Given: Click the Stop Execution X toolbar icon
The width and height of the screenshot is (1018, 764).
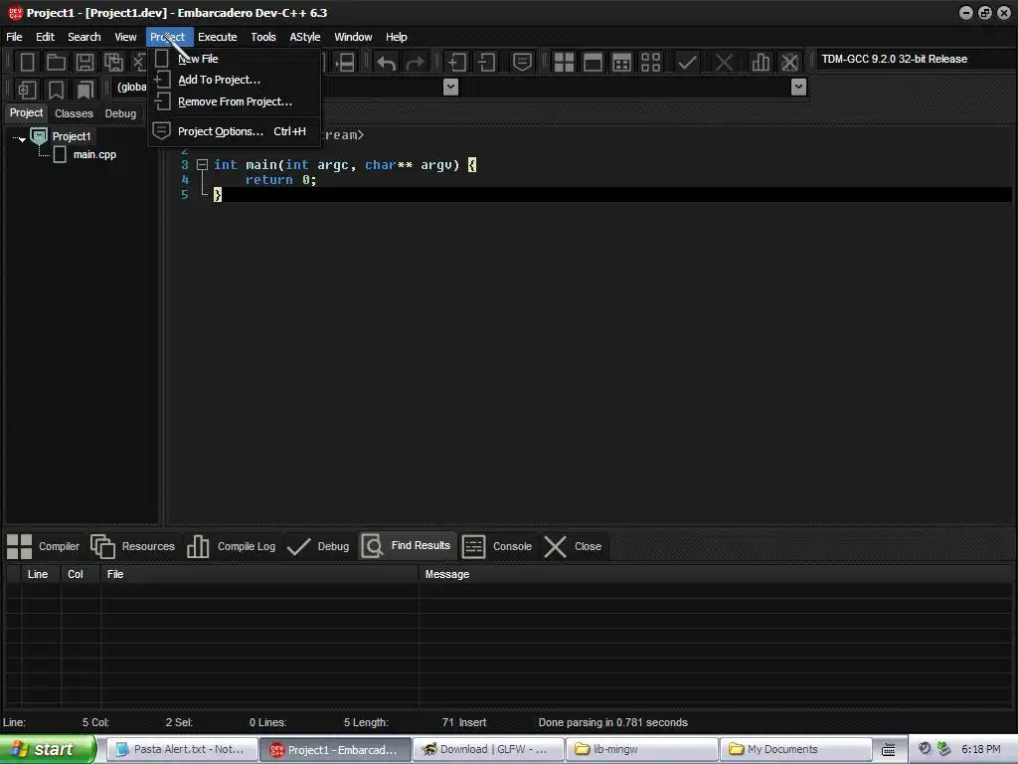Looking at the screenshot, I should 724,63.
